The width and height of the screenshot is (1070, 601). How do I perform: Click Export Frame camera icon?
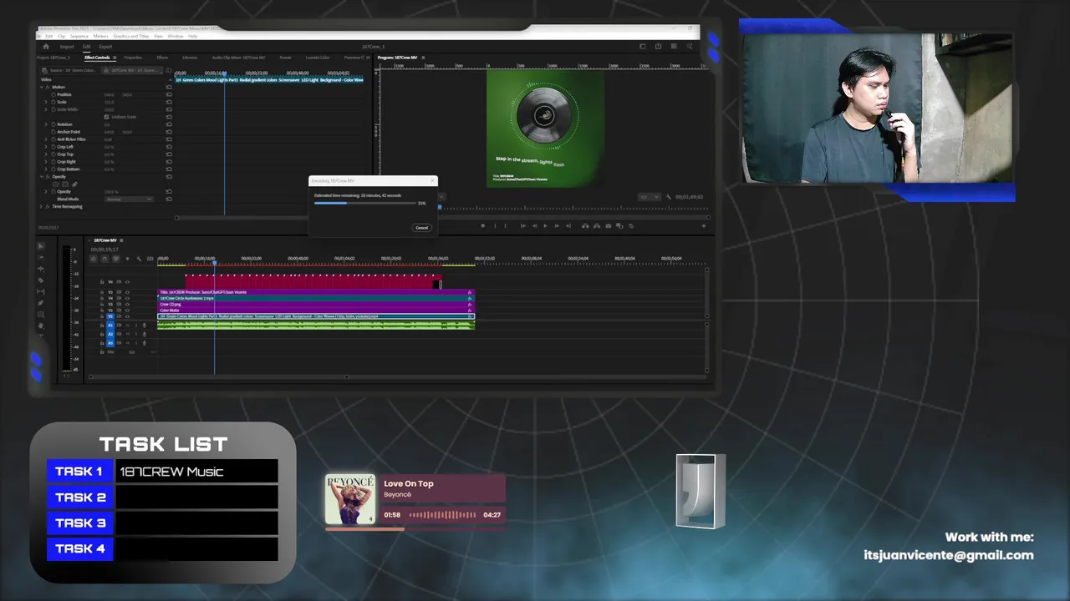pos(608,225)
